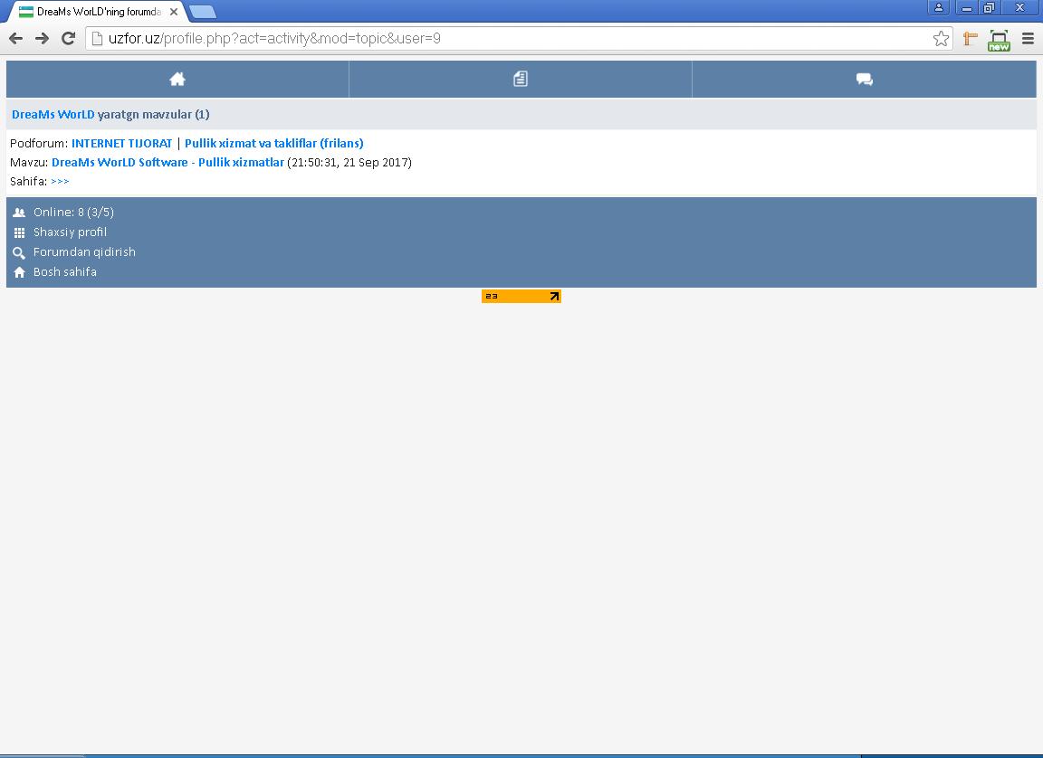This screenshot has width=1043, height=758.
Task: Click the browser forward arrow
Action: (42, 38)
